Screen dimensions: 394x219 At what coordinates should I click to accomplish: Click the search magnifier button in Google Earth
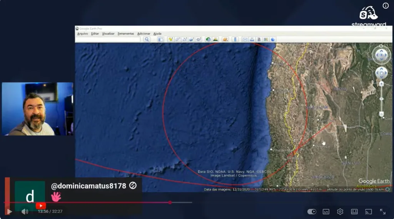click(x=147, y=40)
